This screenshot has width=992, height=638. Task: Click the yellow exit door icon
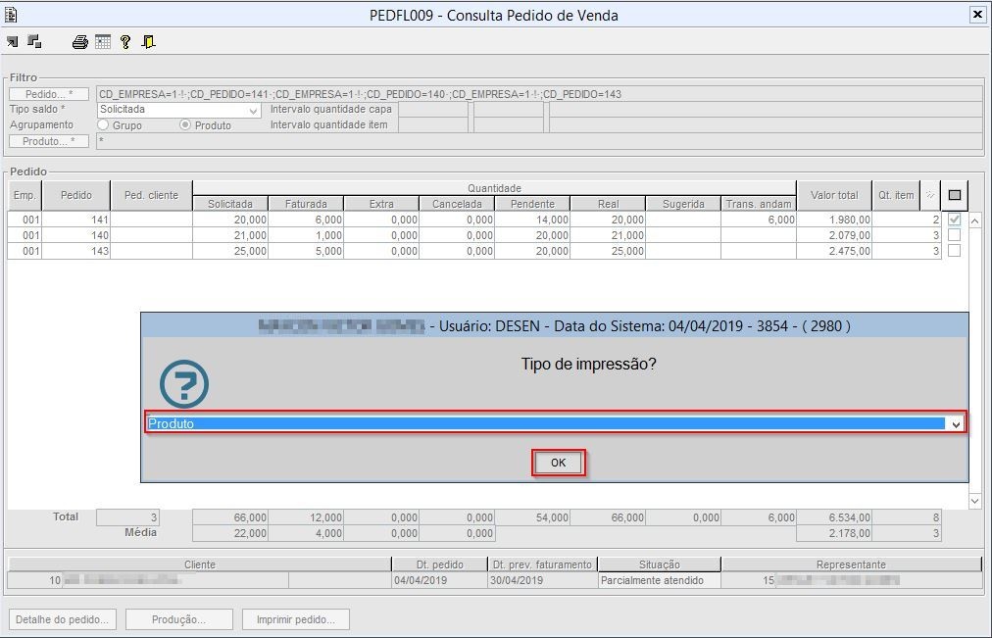[x=148, y=42]
